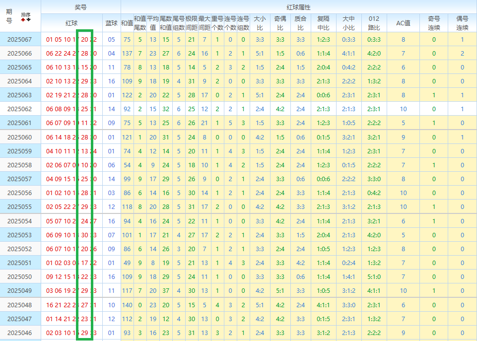
Task: Select period number 2025046
Action: [x=19, y=333]
